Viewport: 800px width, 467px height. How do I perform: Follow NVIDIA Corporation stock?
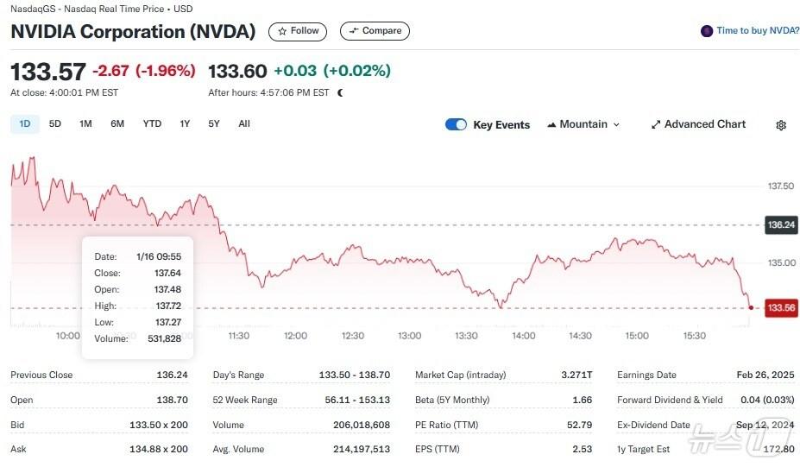tap(298, 31)
